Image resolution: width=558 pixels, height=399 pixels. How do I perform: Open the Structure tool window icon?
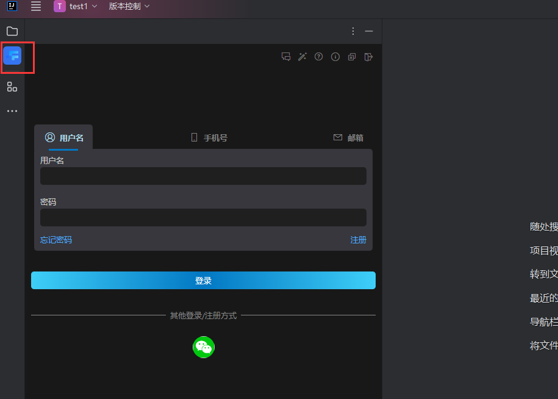coord(12,87)
